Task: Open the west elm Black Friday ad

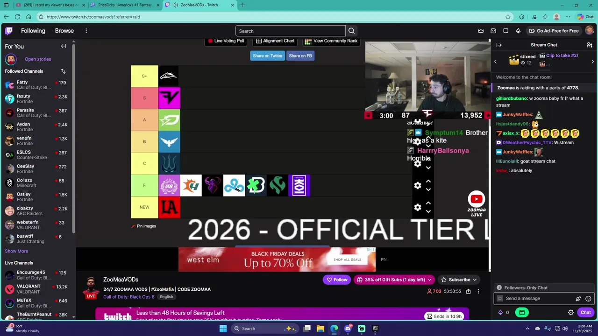Action: click(x=277, y=259)
